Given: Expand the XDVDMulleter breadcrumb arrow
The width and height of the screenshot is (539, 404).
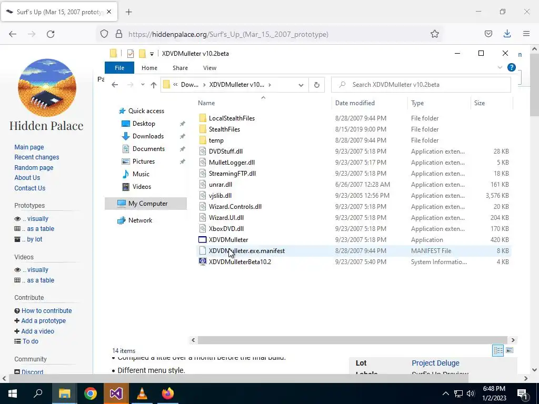Looking at the screenshot, I should (270, 85).
